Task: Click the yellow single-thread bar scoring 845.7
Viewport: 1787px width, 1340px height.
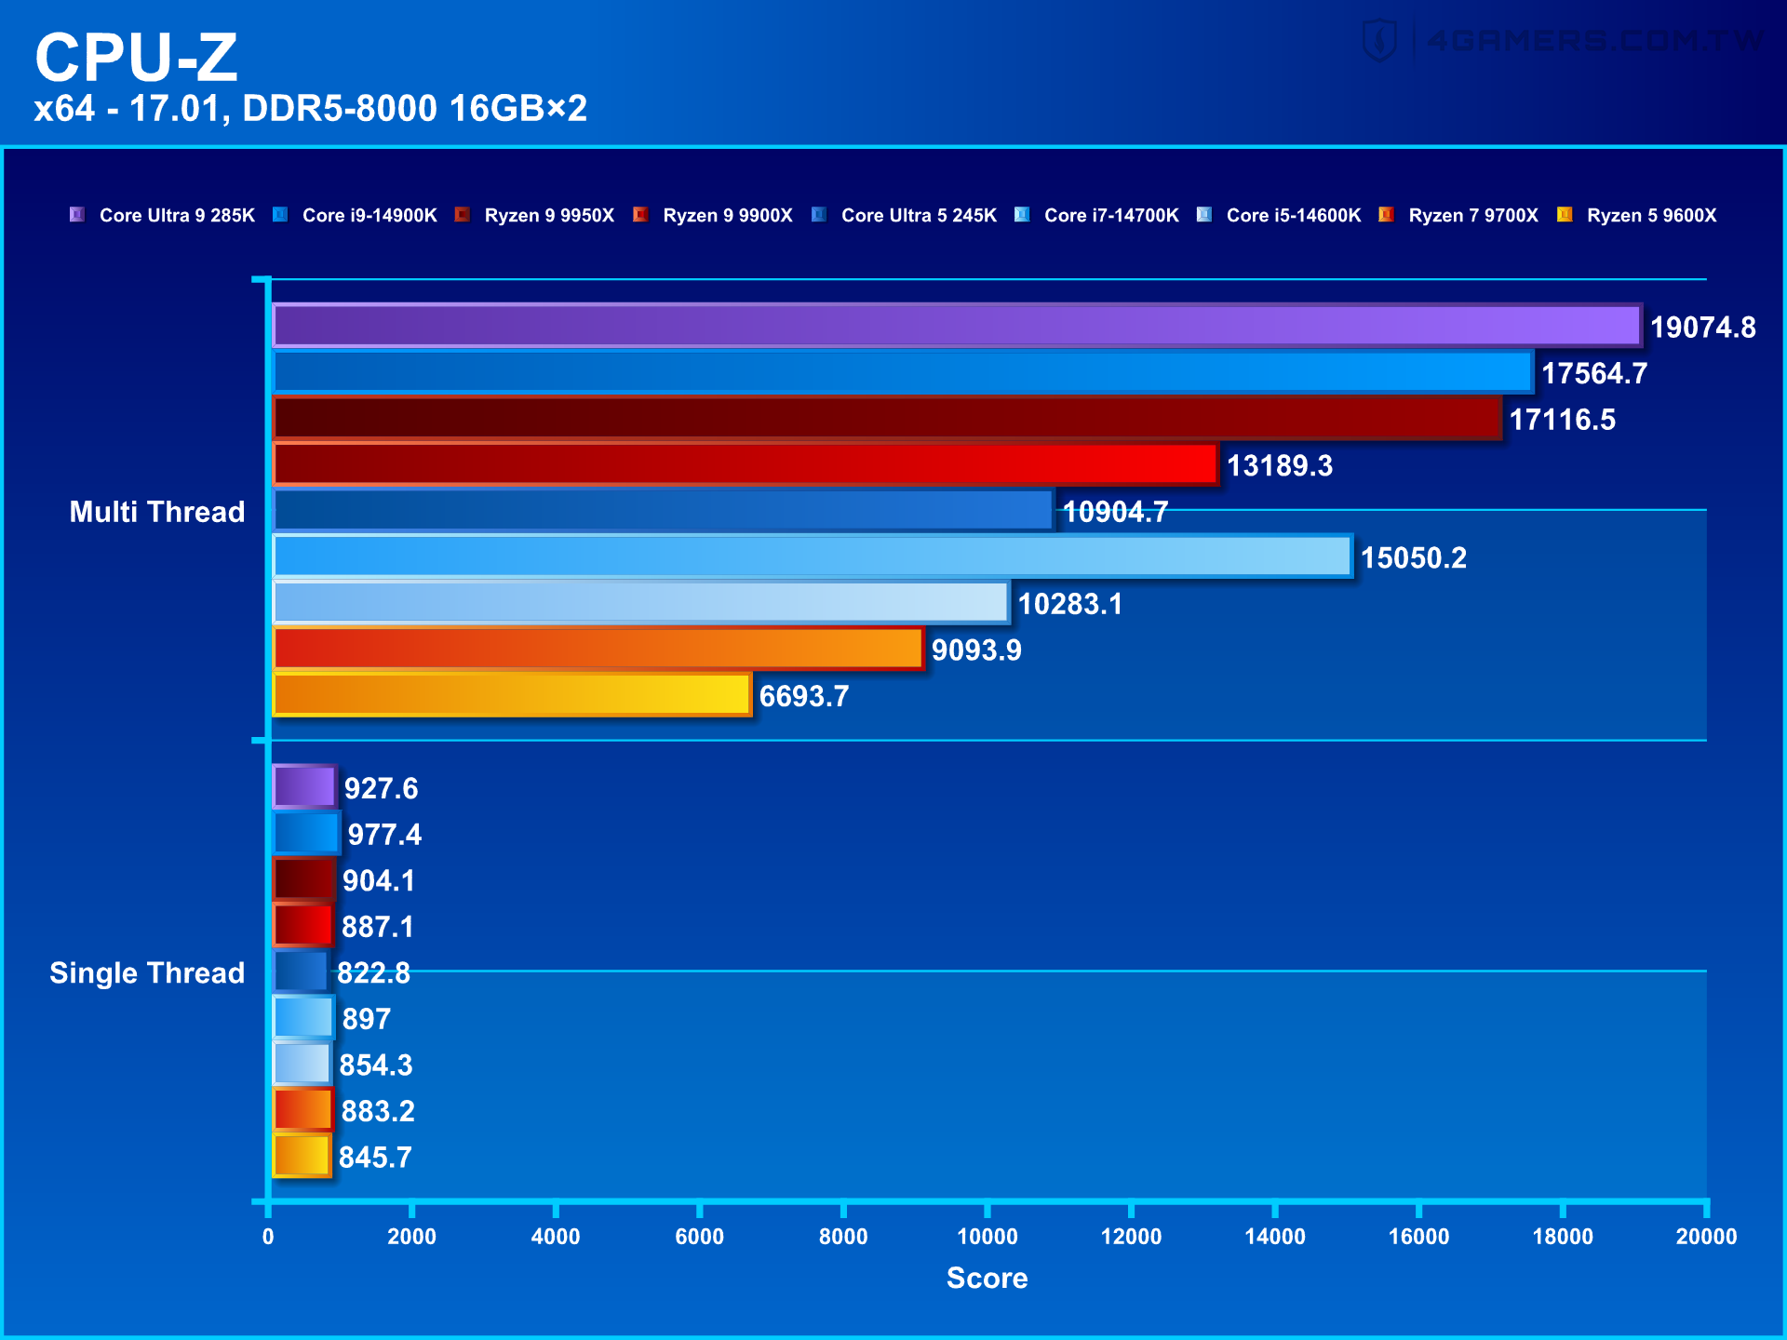Action: pos(302,1156)
